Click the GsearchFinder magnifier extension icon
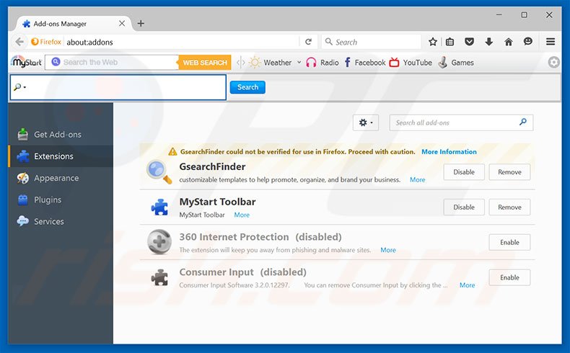Screen dimensions: 570x353 [159, 171]
